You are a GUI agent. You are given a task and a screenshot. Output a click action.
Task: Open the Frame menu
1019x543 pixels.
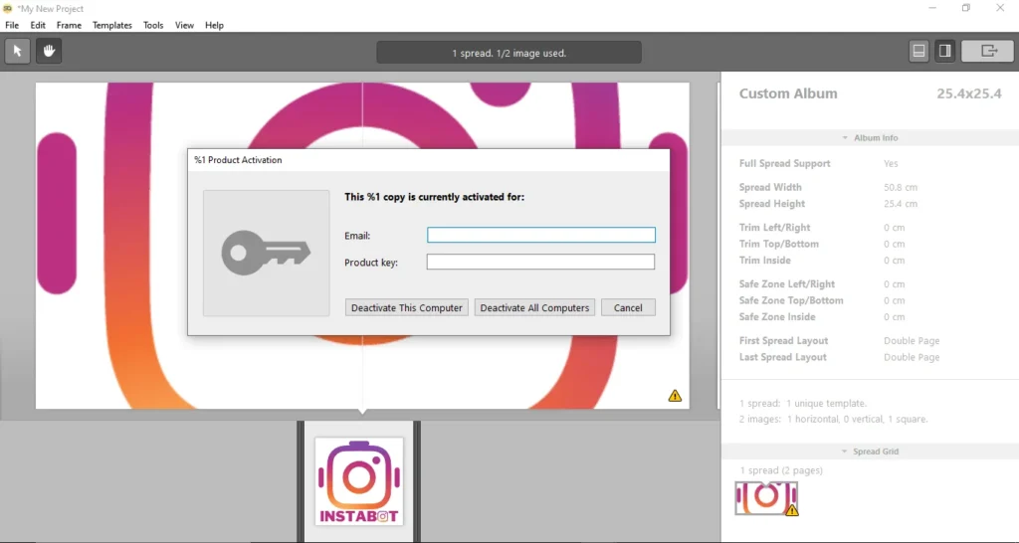69,25
